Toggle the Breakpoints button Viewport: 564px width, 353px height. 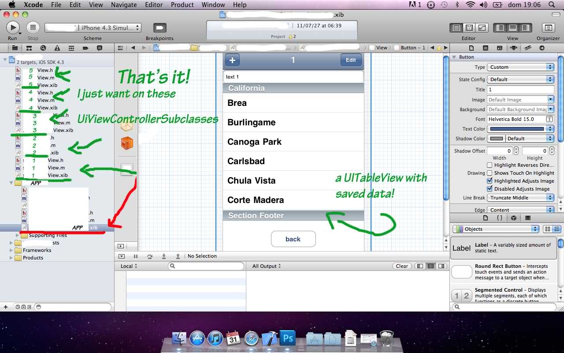[x=160, y=28]
